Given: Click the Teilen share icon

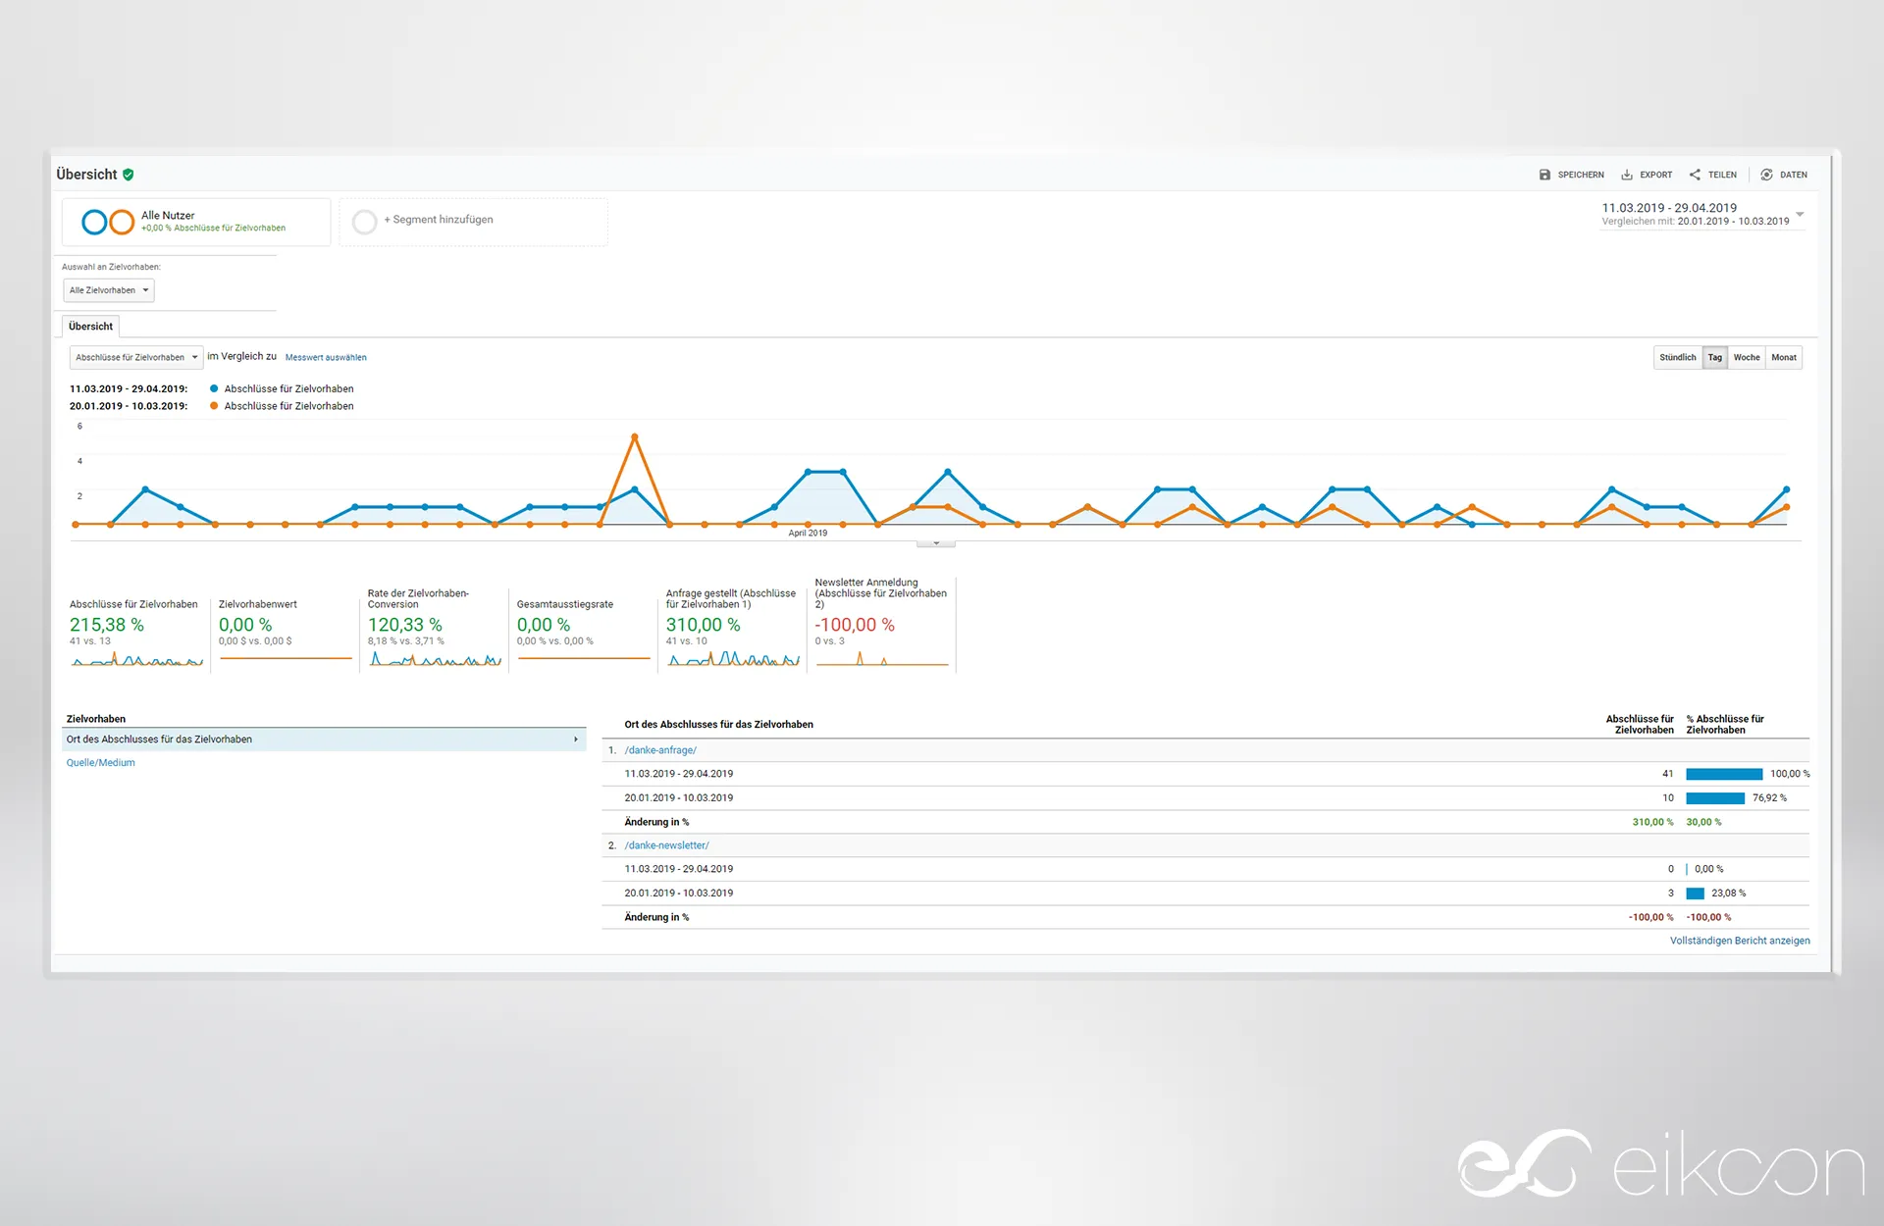Looking at the screenshot, I should pyautogui.click(x=1695, y=175).
